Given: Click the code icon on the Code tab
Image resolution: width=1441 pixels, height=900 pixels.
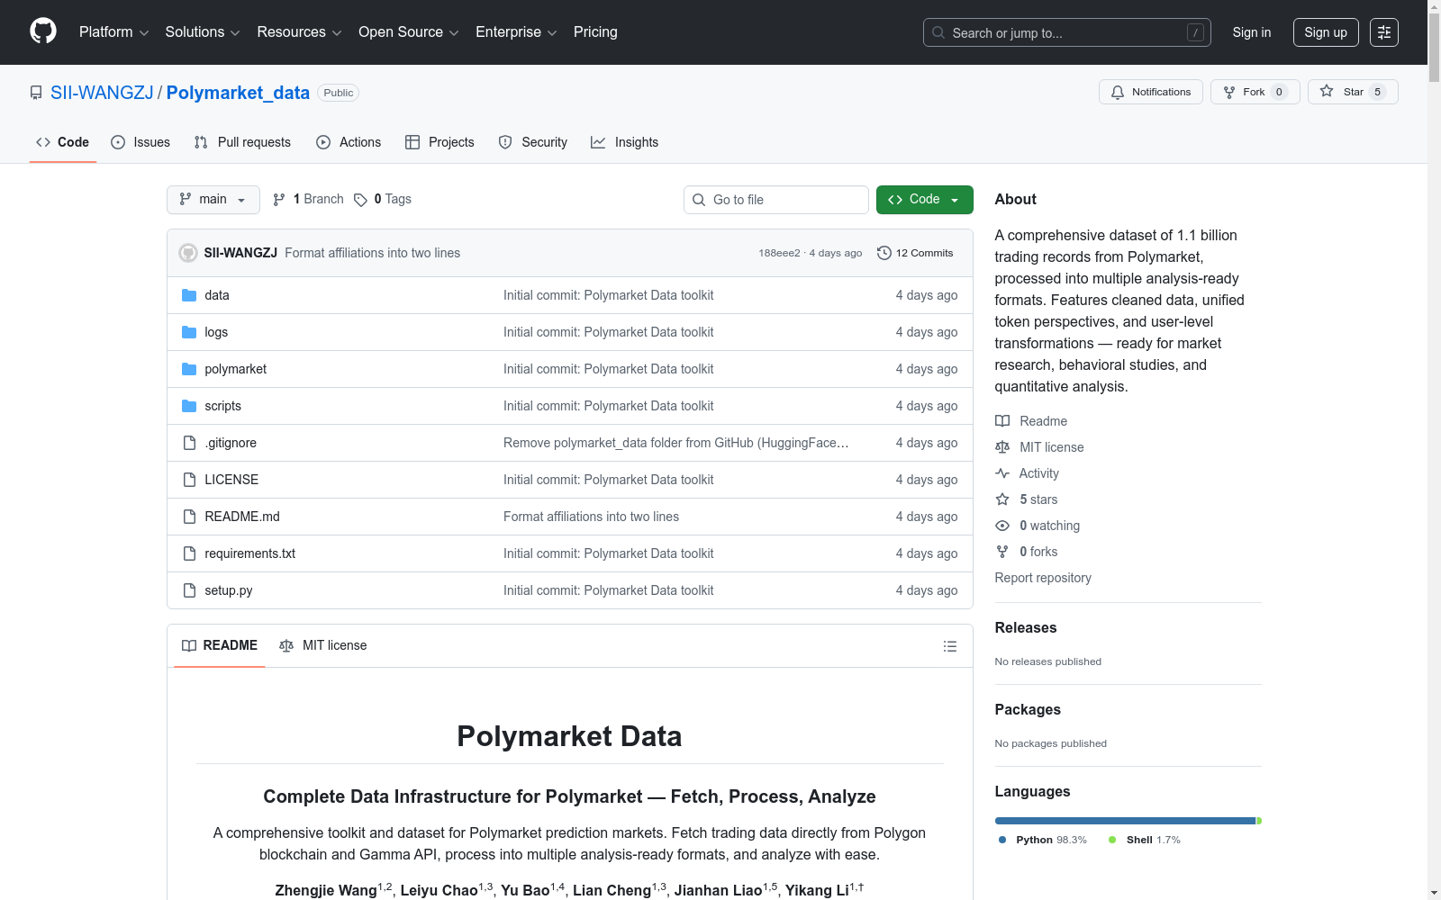Looking at the screenshot, I should 43,142.
